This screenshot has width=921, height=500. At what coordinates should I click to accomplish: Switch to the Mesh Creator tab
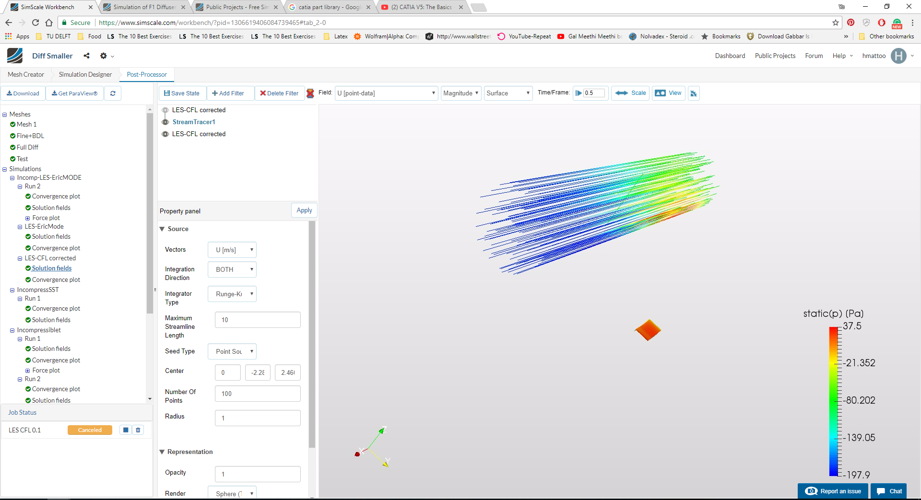[x=26, y=74]
